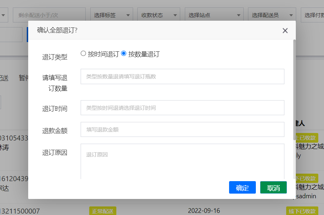This screenshot has height=215, width=324.
Task: Expand the 收款状态 dropdown
Action: point(159,15)
